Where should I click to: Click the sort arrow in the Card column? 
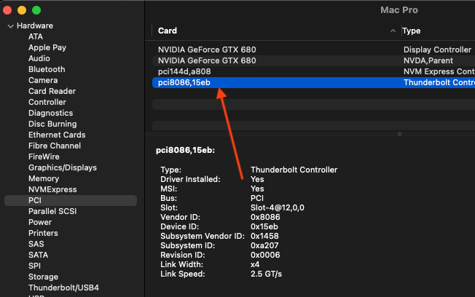(x=393, y=31)
